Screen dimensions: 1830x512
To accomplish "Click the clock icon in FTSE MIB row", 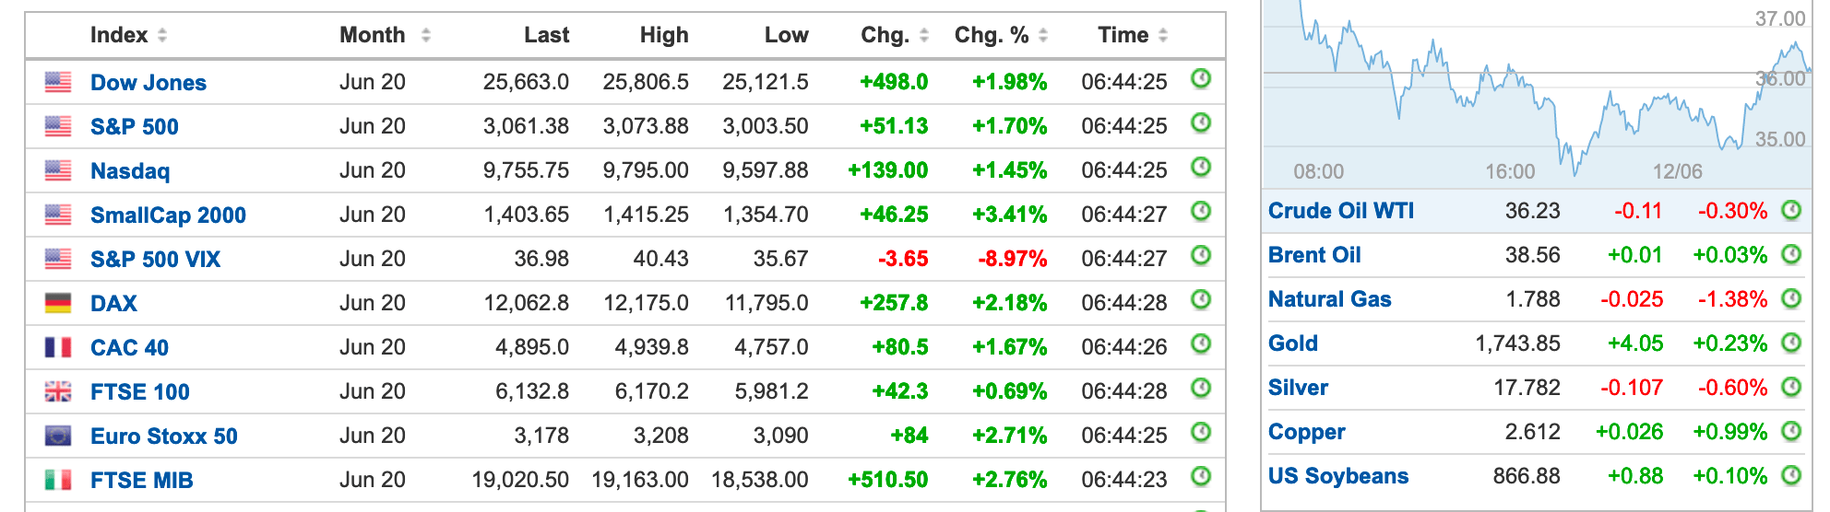I will [x=1201, y=477].
